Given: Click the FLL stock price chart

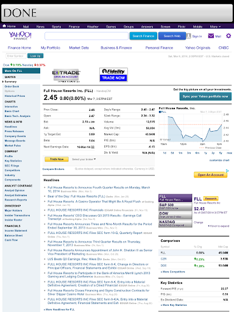Looking at the screenshot, I should pos(191,128).
